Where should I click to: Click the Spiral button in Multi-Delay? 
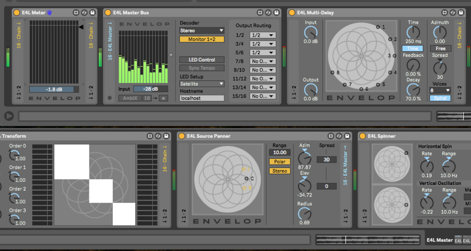pos(440,98)
